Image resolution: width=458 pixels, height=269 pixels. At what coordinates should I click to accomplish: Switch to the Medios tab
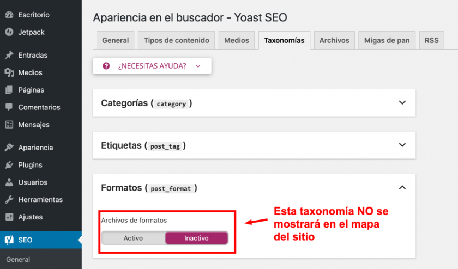(237, 40)
